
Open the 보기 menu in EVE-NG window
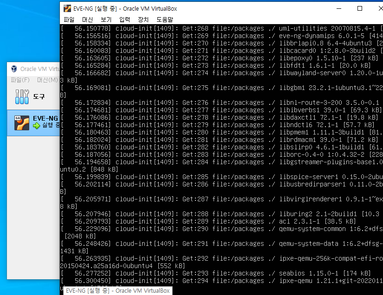(106, 19)
